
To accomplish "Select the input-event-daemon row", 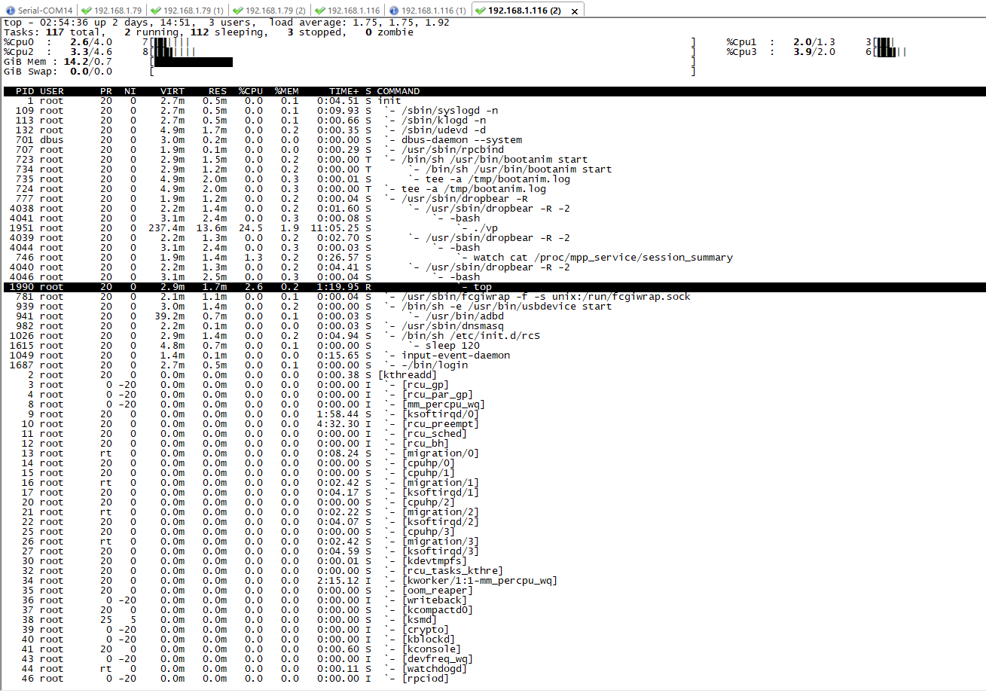I will tap(493, 356).
